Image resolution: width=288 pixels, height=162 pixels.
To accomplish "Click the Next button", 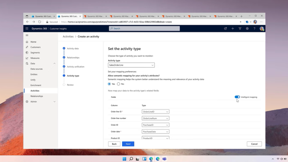I will tap(128, 144).
